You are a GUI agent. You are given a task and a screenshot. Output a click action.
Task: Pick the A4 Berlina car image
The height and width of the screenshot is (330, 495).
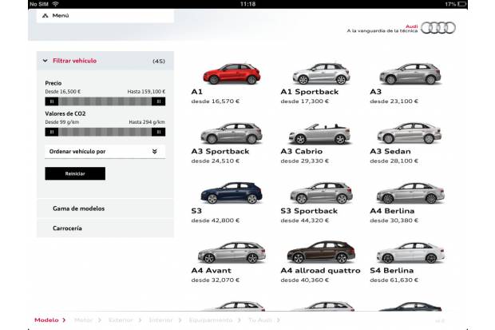pos(410,193)
